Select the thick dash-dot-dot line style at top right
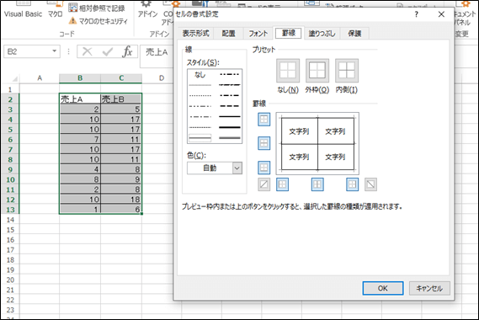This screenshot has width=479, height=320. [x=230, y=74]
